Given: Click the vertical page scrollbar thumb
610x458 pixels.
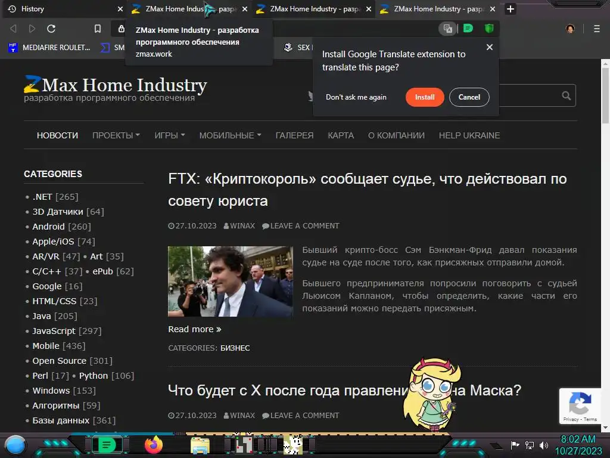Looking at the screenshot, I should [605, 95].
